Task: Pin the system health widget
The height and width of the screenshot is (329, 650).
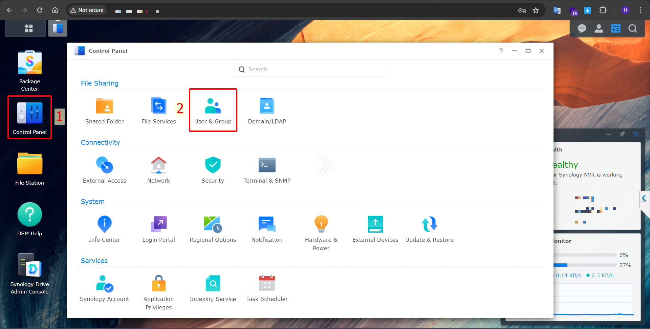Action: point(622,134)
